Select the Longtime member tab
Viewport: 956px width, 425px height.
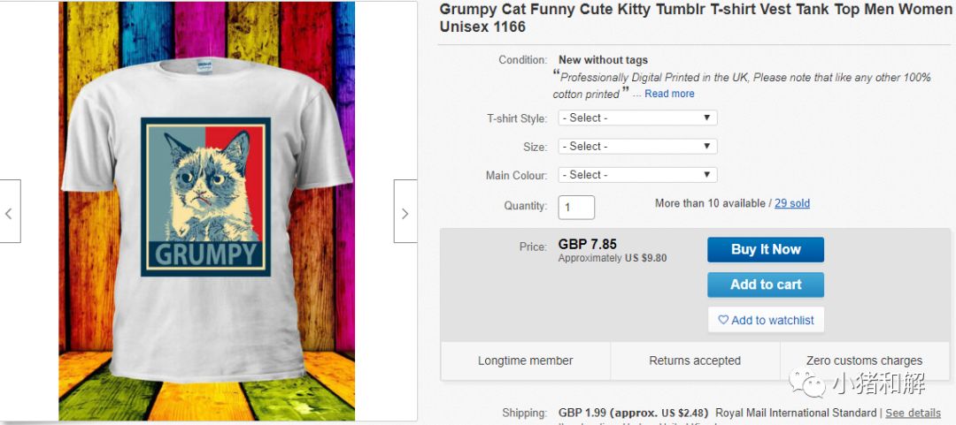[525, 360]
